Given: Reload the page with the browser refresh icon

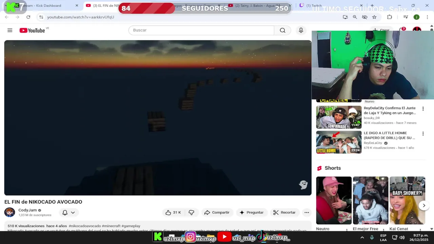Looking at the screenshot, I should 28,17.
